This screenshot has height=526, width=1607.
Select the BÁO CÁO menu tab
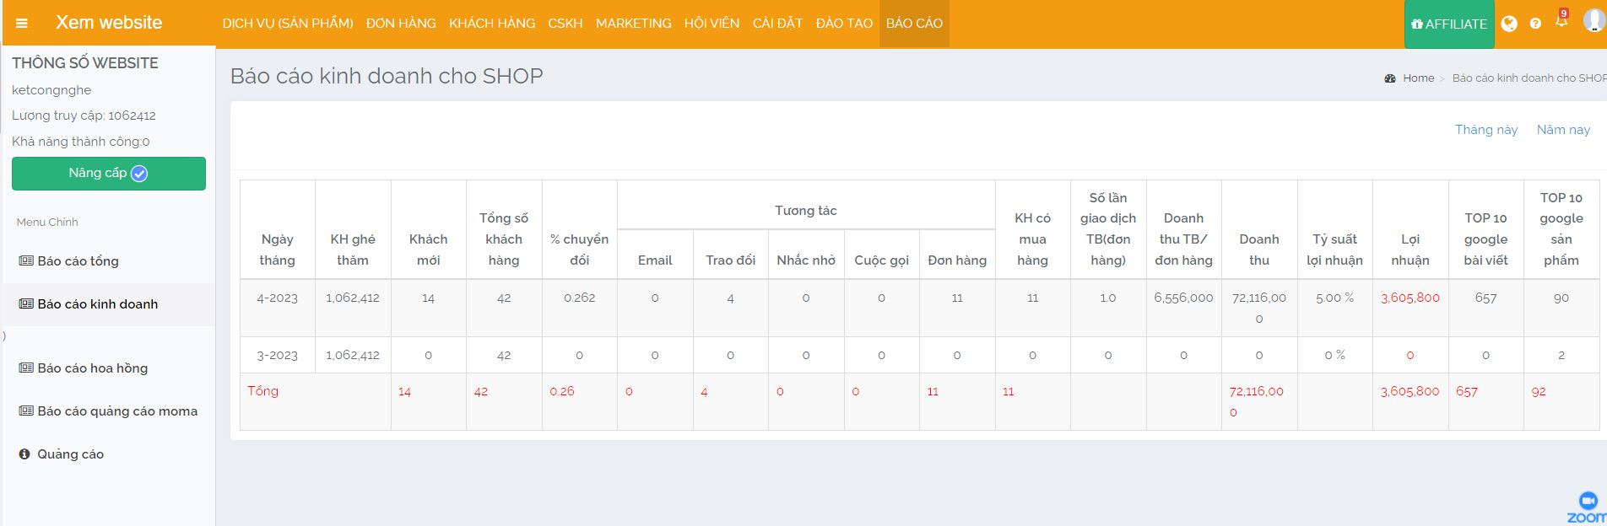914,24
